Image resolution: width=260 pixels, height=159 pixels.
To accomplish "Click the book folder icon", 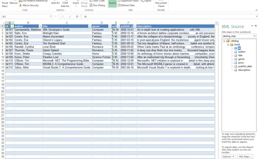I will pyautogui.click(x=232, y=44).
